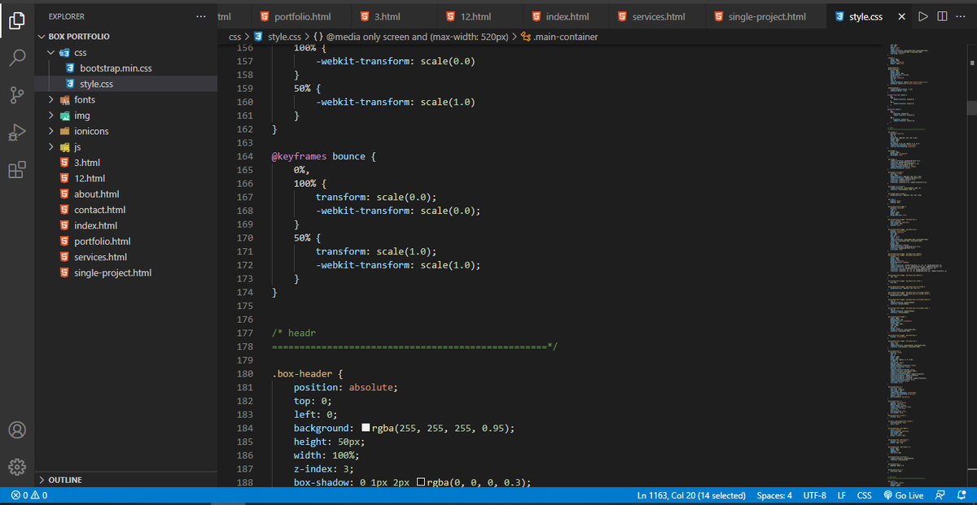Click the run triangle icon in the editor title bar
The height and width of the screenshot is (505, 977).
tap(922, 16)
